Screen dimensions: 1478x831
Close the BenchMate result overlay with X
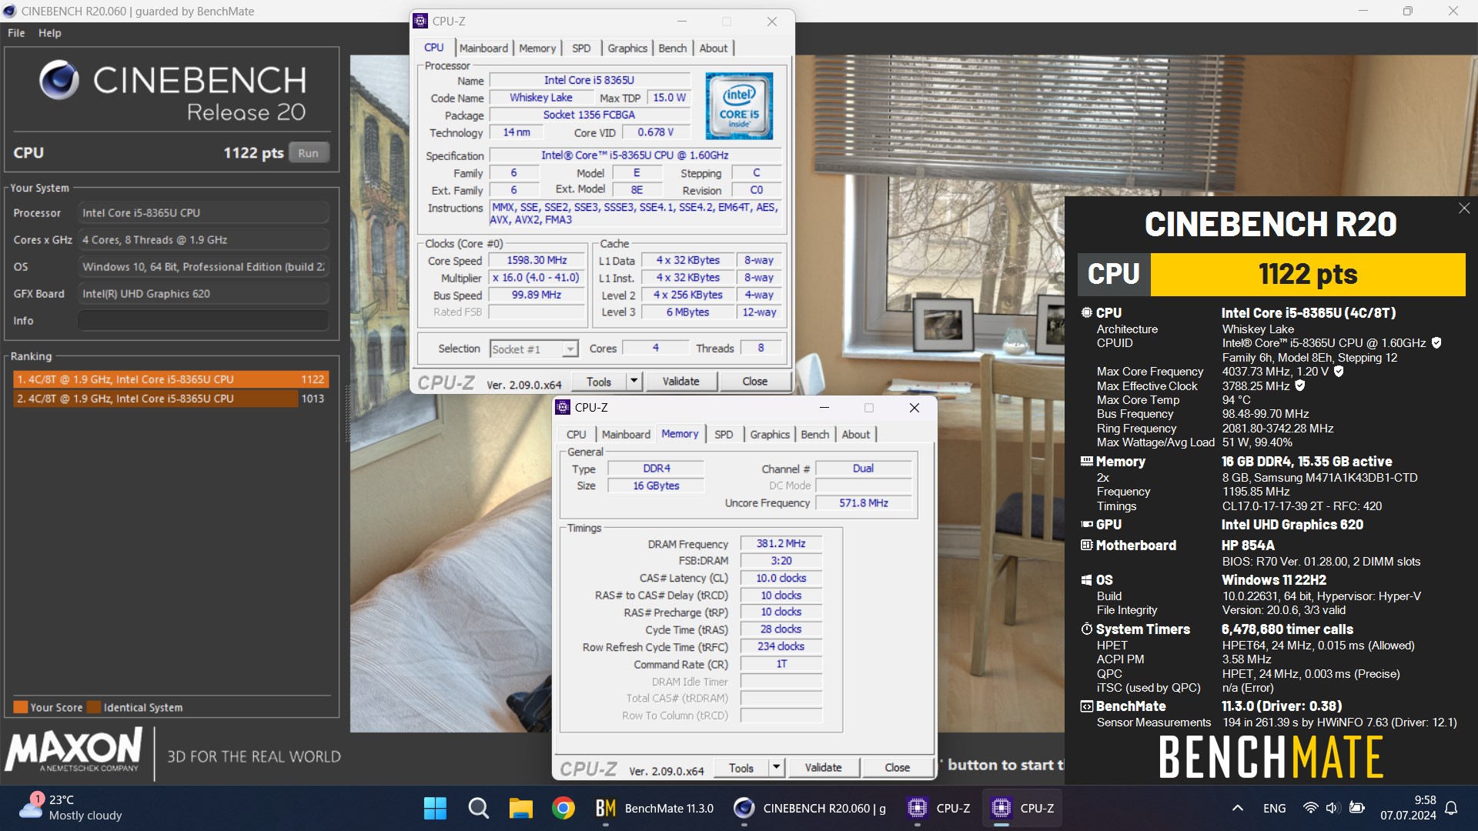1464,209
